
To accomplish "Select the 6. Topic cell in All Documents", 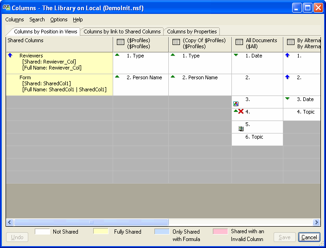I will tap(257, 137).
